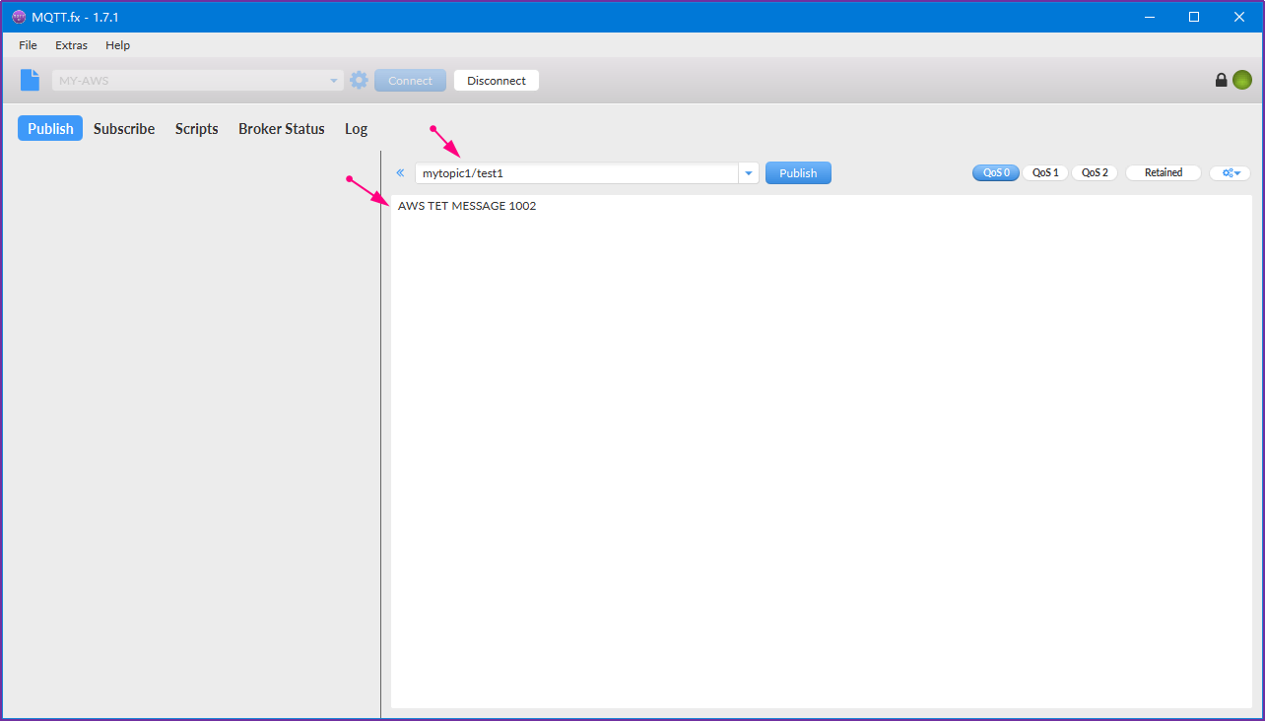Open the publish options gears dropdown

click(1231, 172)
